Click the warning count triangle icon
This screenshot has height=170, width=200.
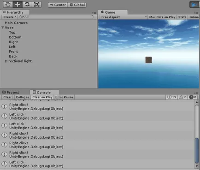181,97
